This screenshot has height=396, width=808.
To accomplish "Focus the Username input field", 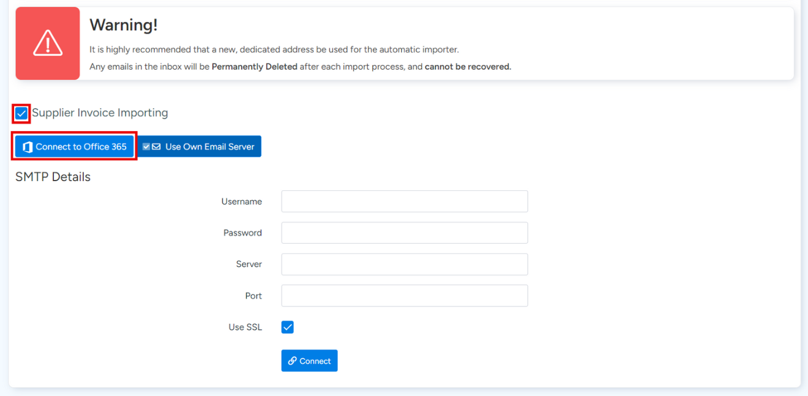I will [404, 201].
